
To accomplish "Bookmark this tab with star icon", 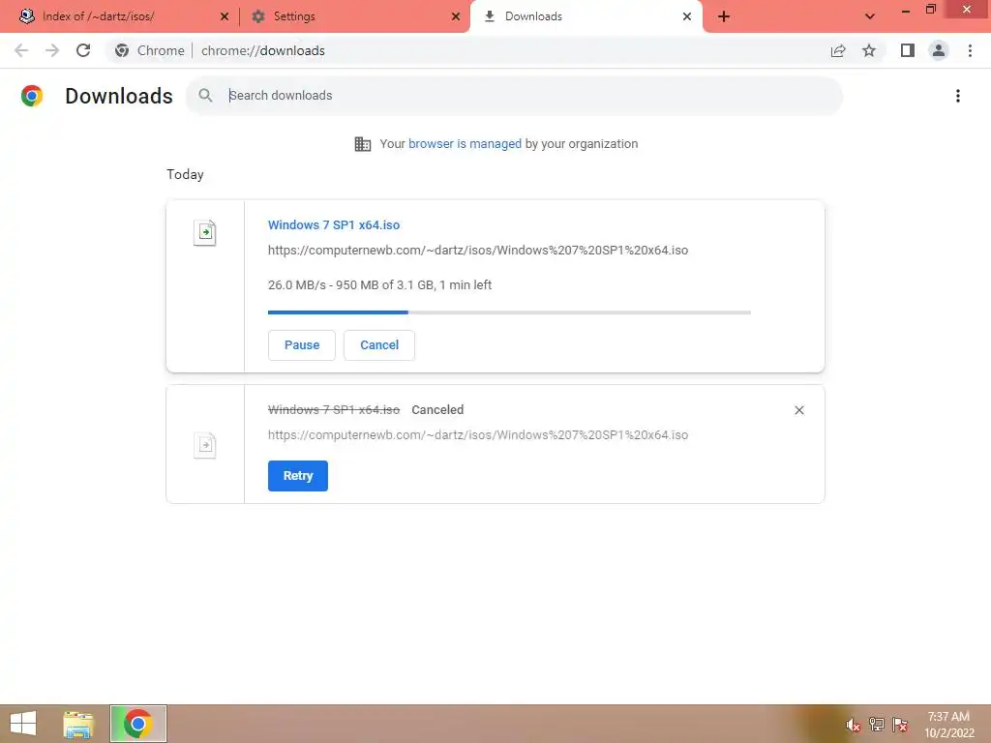I will pyautogui.click(x=870, y=50).
